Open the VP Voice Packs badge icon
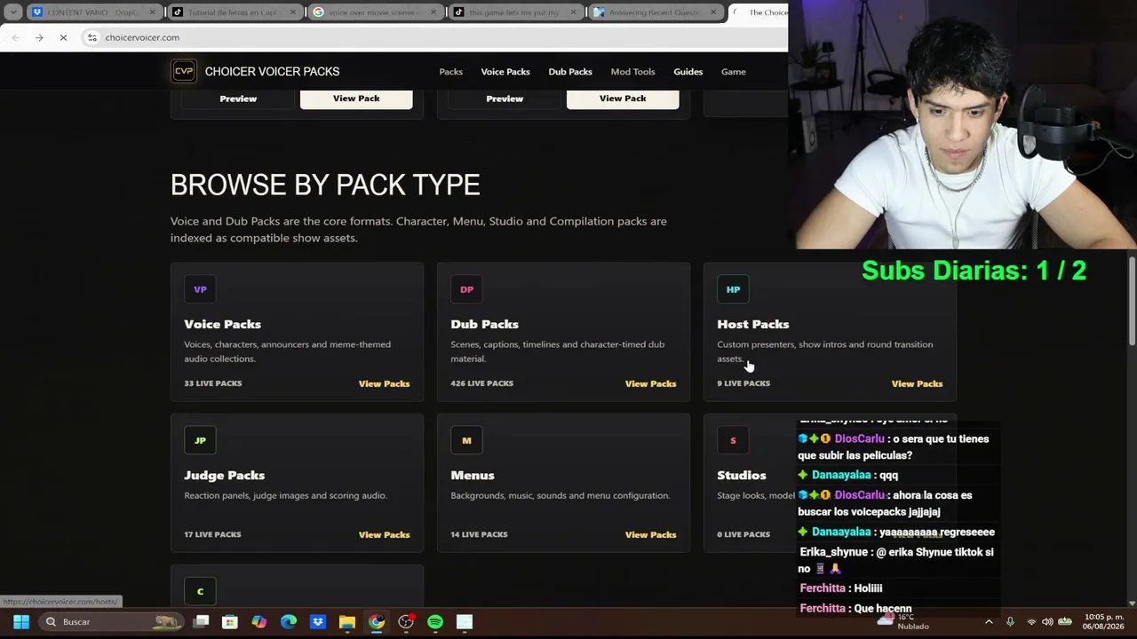The image size is (1137, 639). coord(200,289)
